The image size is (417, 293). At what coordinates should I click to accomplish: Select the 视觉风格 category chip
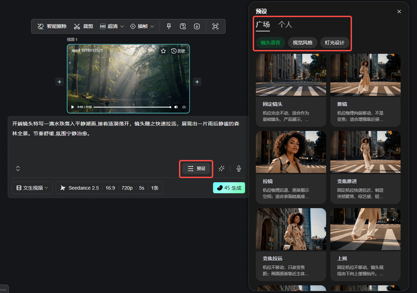pos(302,43)
